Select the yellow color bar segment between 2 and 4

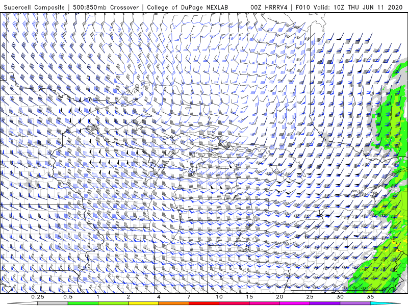(143, 303)
